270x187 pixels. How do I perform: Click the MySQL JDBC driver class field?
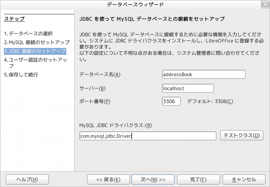(x=148, y=136)
